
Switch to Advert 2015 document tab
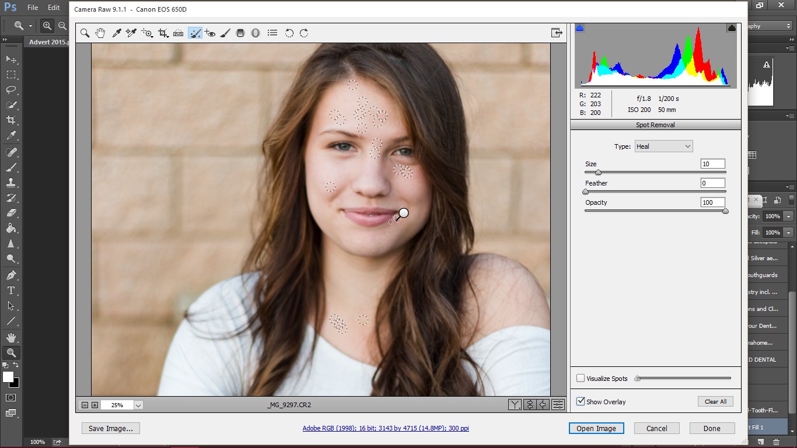pos(47,42)
